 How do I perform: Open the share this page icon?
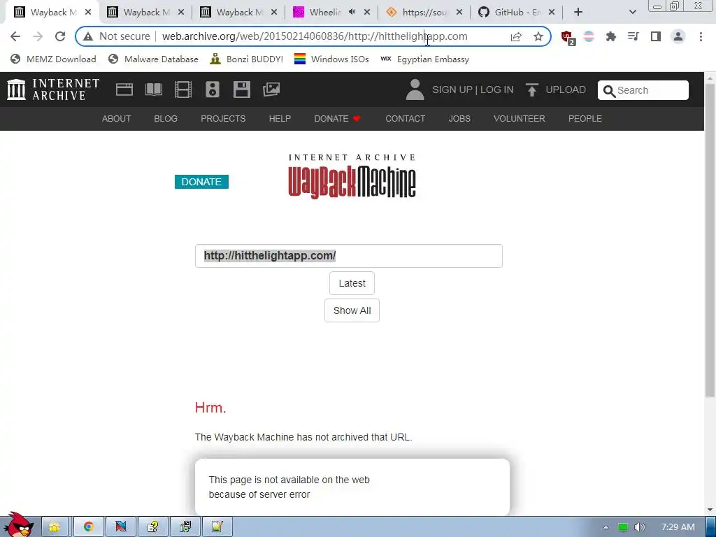pos(516,36)
